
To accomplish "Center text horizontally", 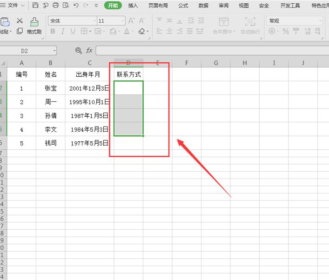I will tap(169, 31).
